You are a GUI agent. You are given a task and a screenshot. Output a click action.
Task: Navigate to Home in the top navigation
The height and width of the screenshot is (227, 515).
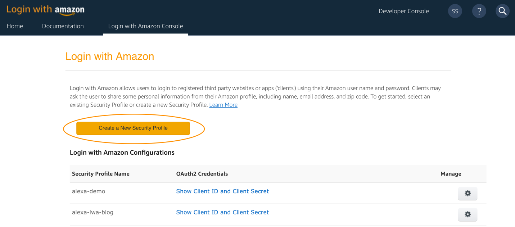(14, 26)
